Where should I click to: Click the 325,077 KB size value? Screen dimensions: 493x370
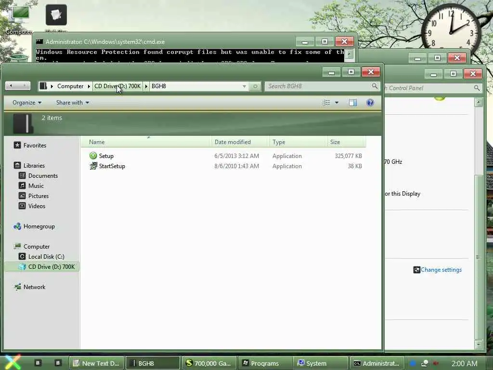(x=348, y=156)
